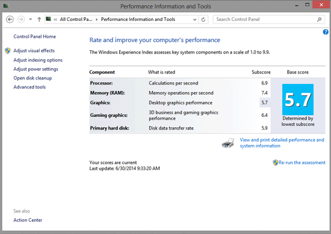
Task: Click the shield icon beside Adjust visual effects
Action: [8, 51]
